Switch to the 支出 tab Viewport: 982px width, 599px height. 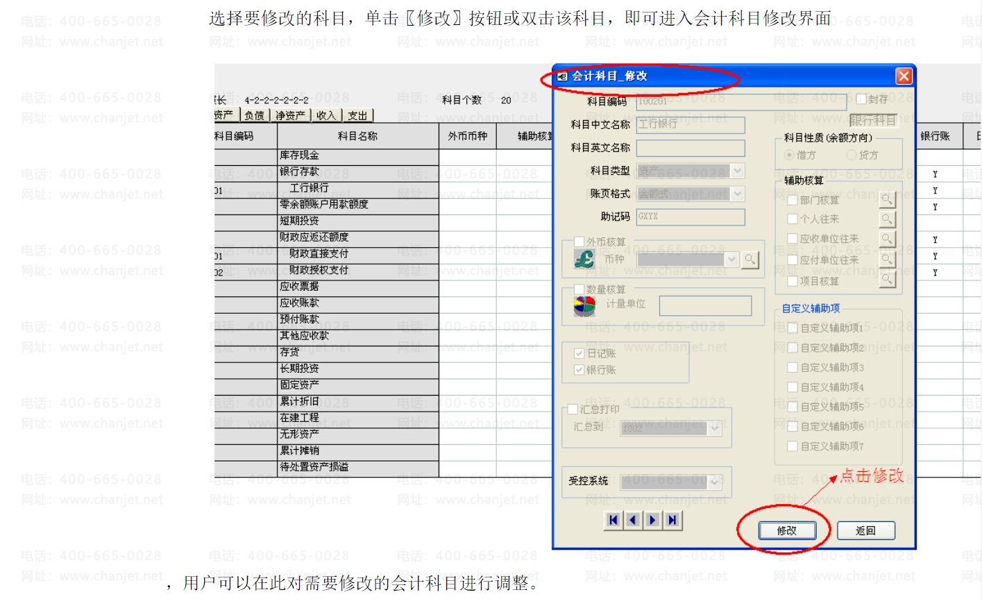[357, 115]
